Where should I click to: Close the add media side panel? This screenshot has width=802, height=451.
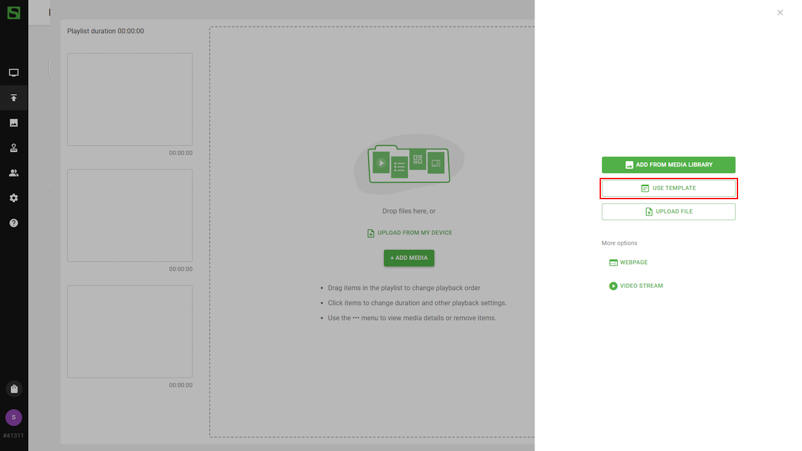tap(780, 13)
